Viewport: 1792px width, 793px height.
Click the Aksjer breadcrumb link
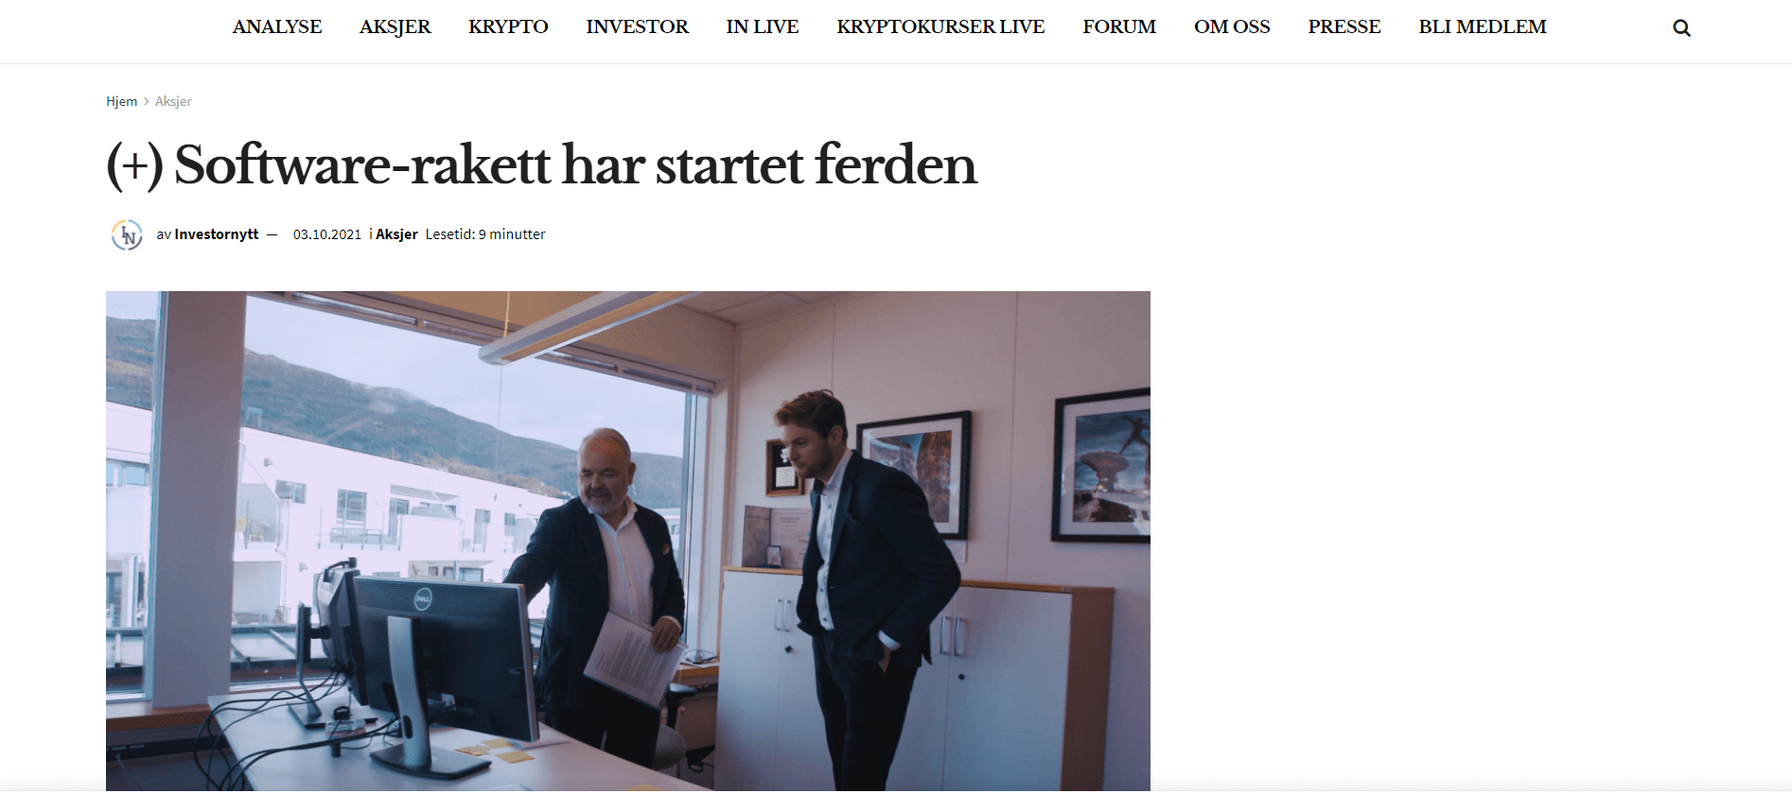tap(173, 101)
